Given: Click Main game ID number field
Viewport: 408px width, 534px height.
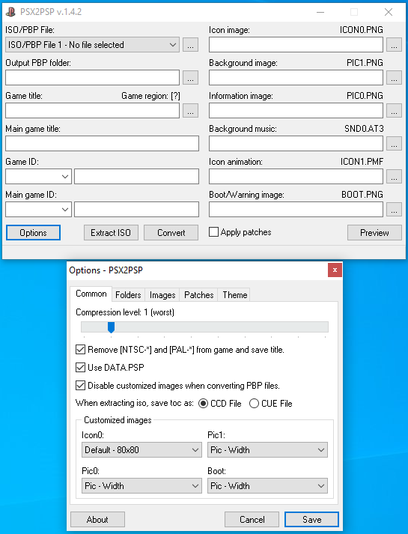Looking at the screenshot, I should pyautogui.click(x=136, y=210).
